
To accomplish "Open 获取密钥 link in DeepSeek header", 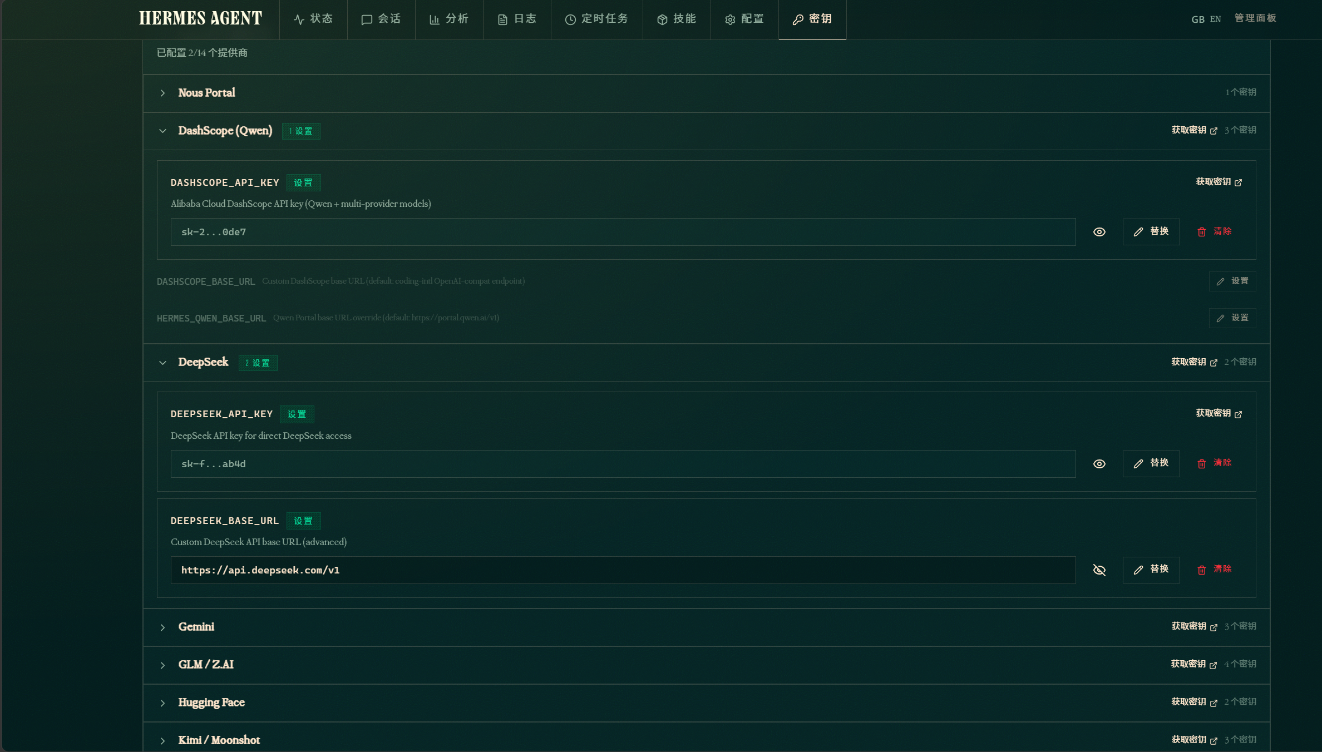I will (1194, 362).
